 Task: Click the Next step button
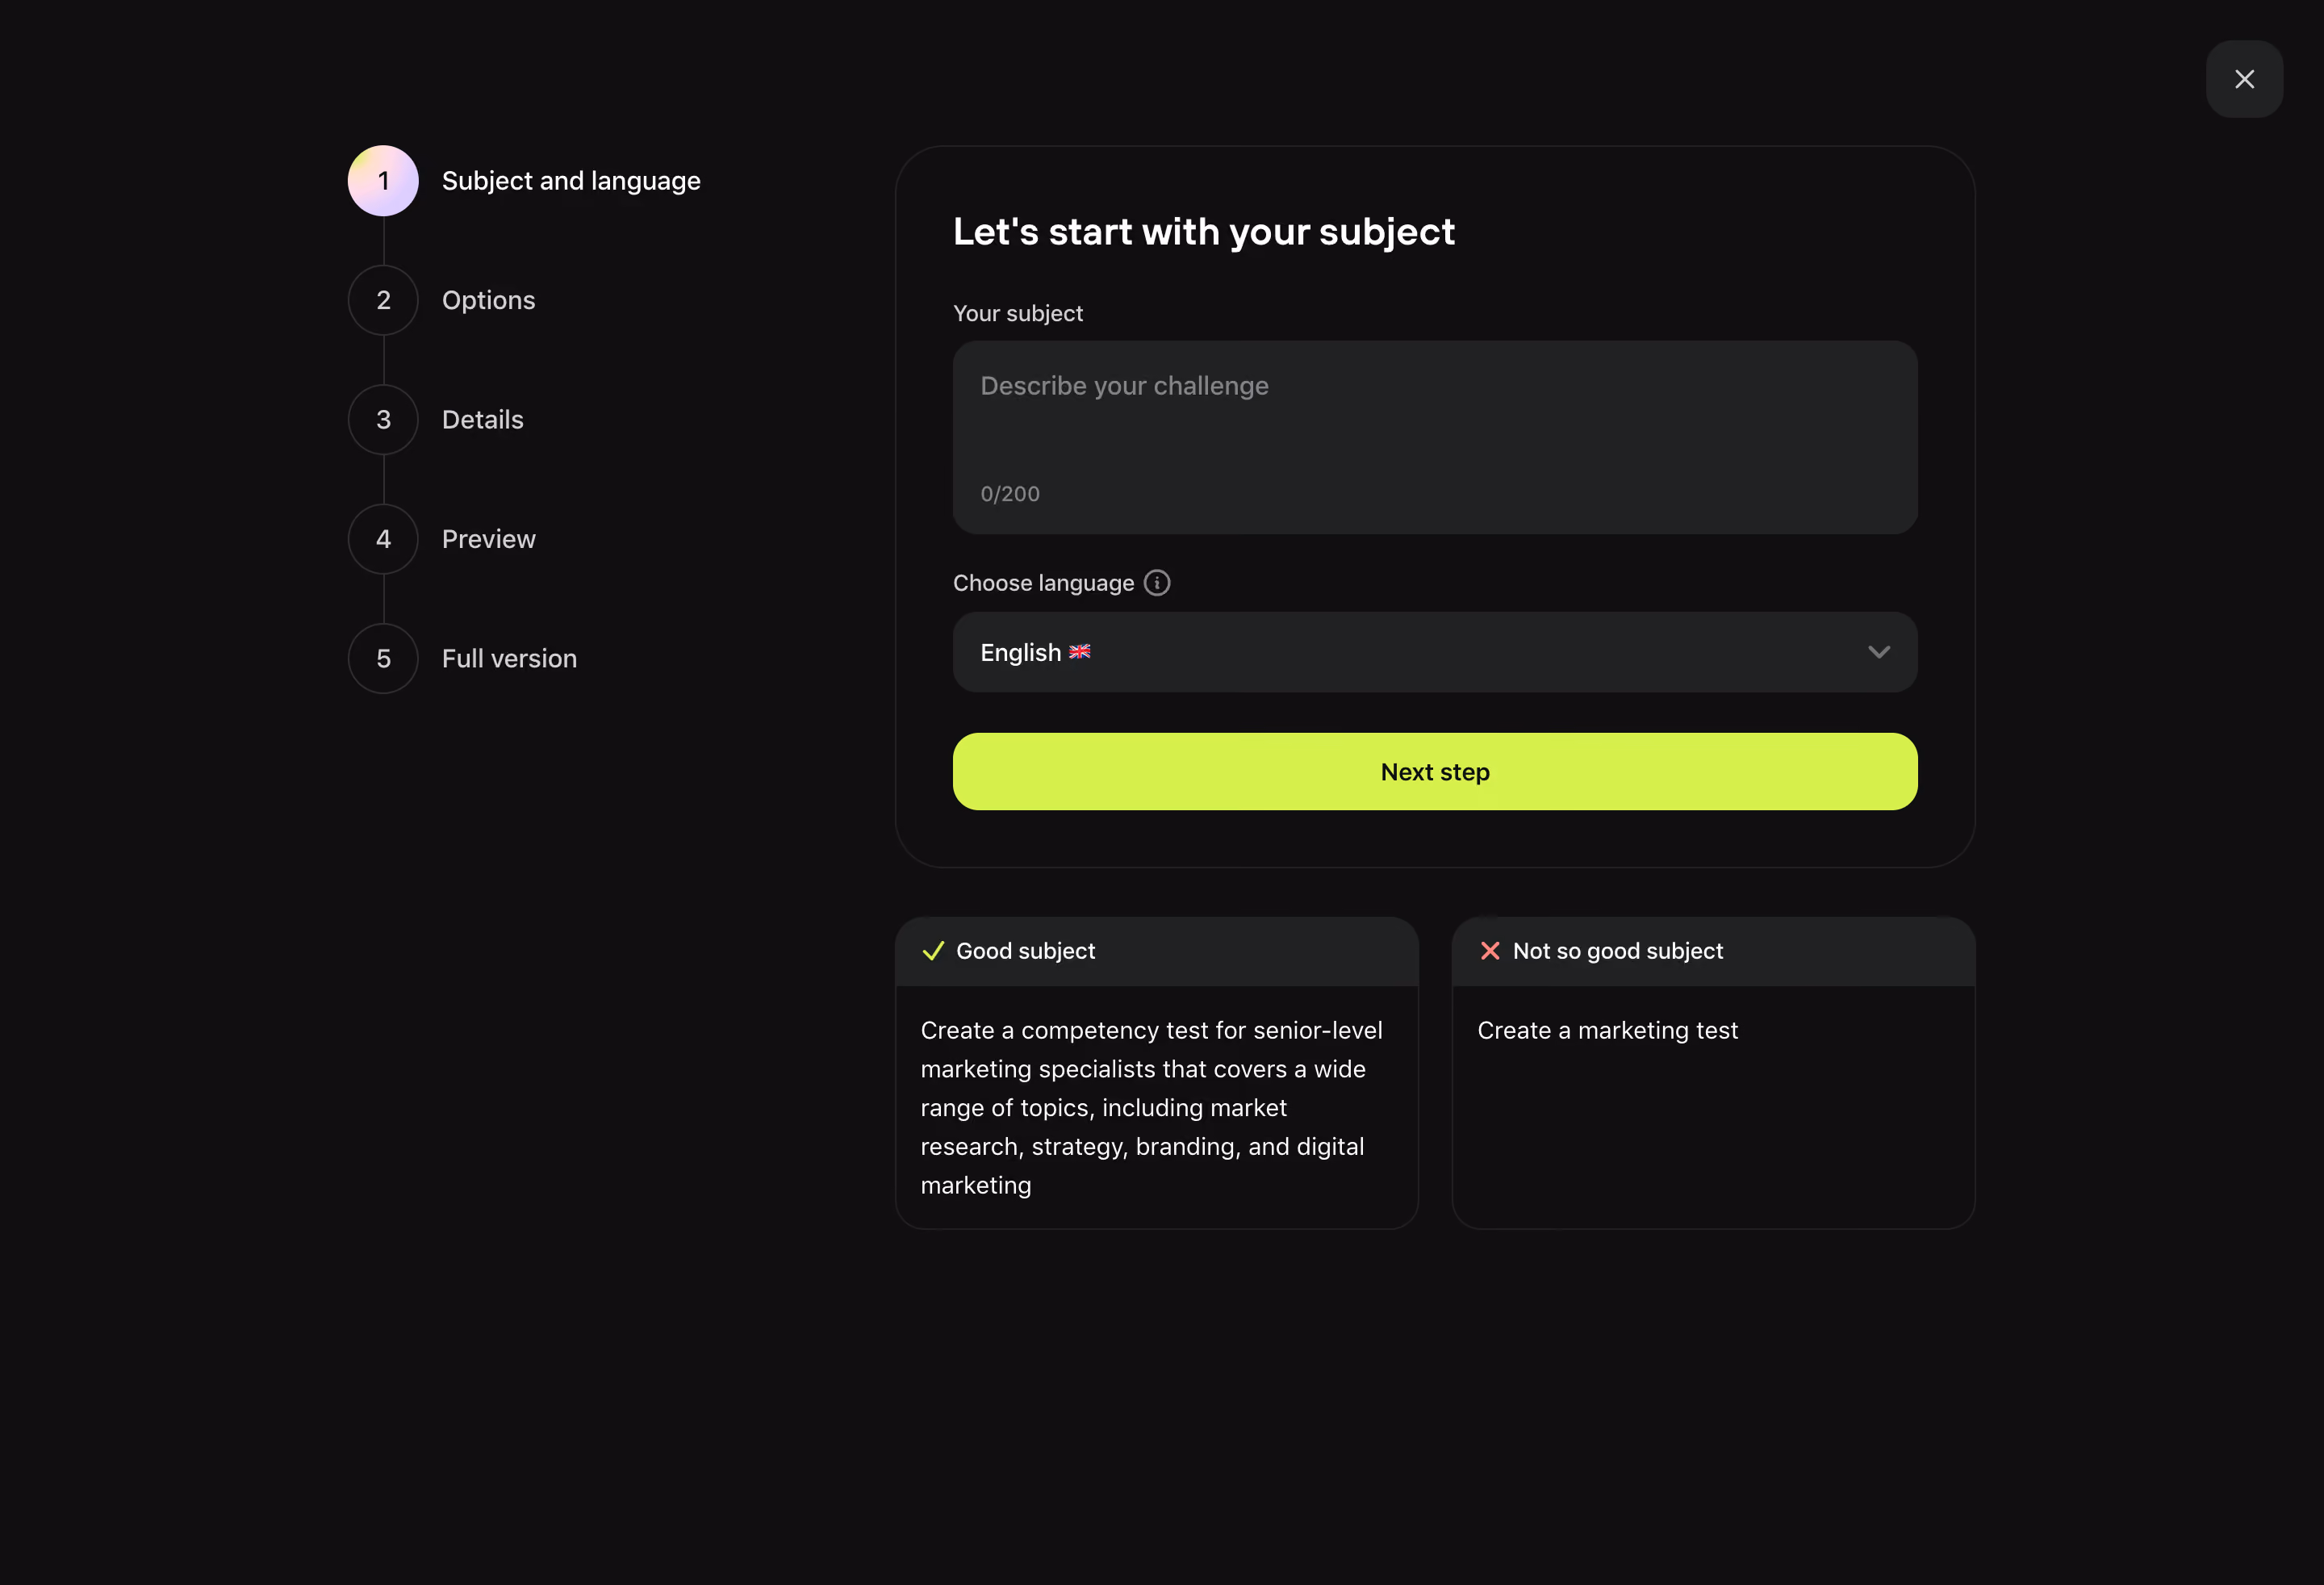(x=1435, y=772)
